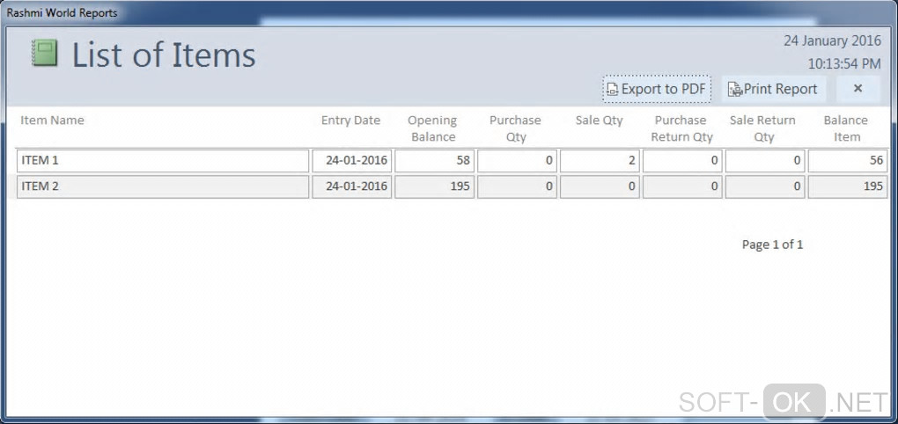
Task: Click the Sale Return Qty column header
Action: [x=762, y=128]
